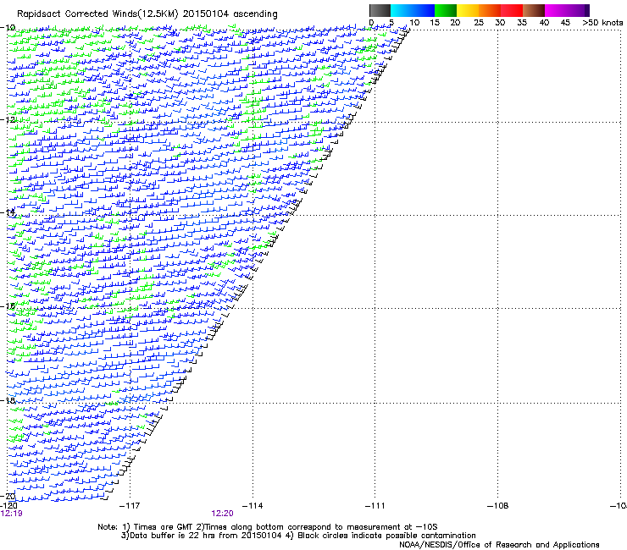Click the '>50 knots' legend label
The image size is (627, 550).
click(x=602, y=23)
